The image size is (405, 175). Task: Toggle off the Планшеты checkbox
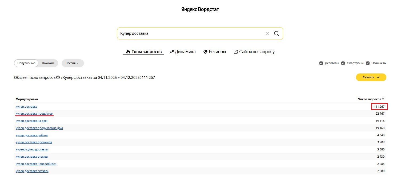click(368, 63)
